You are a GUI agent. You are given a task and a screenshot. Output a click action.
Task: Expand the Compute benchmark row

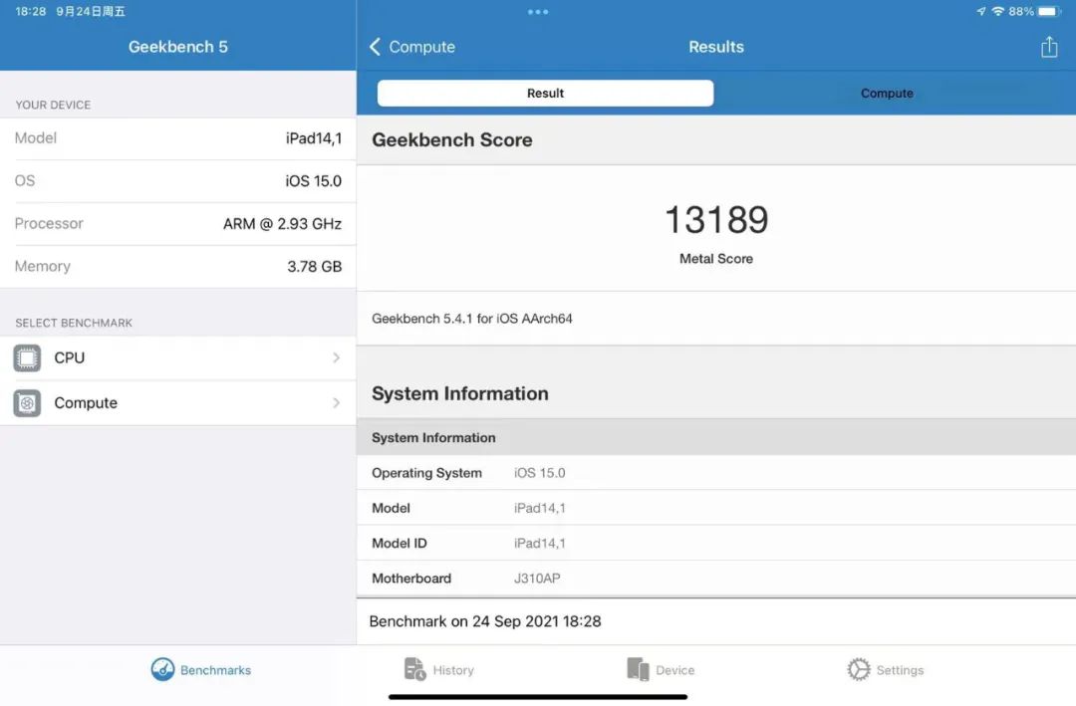click(179, 402)
